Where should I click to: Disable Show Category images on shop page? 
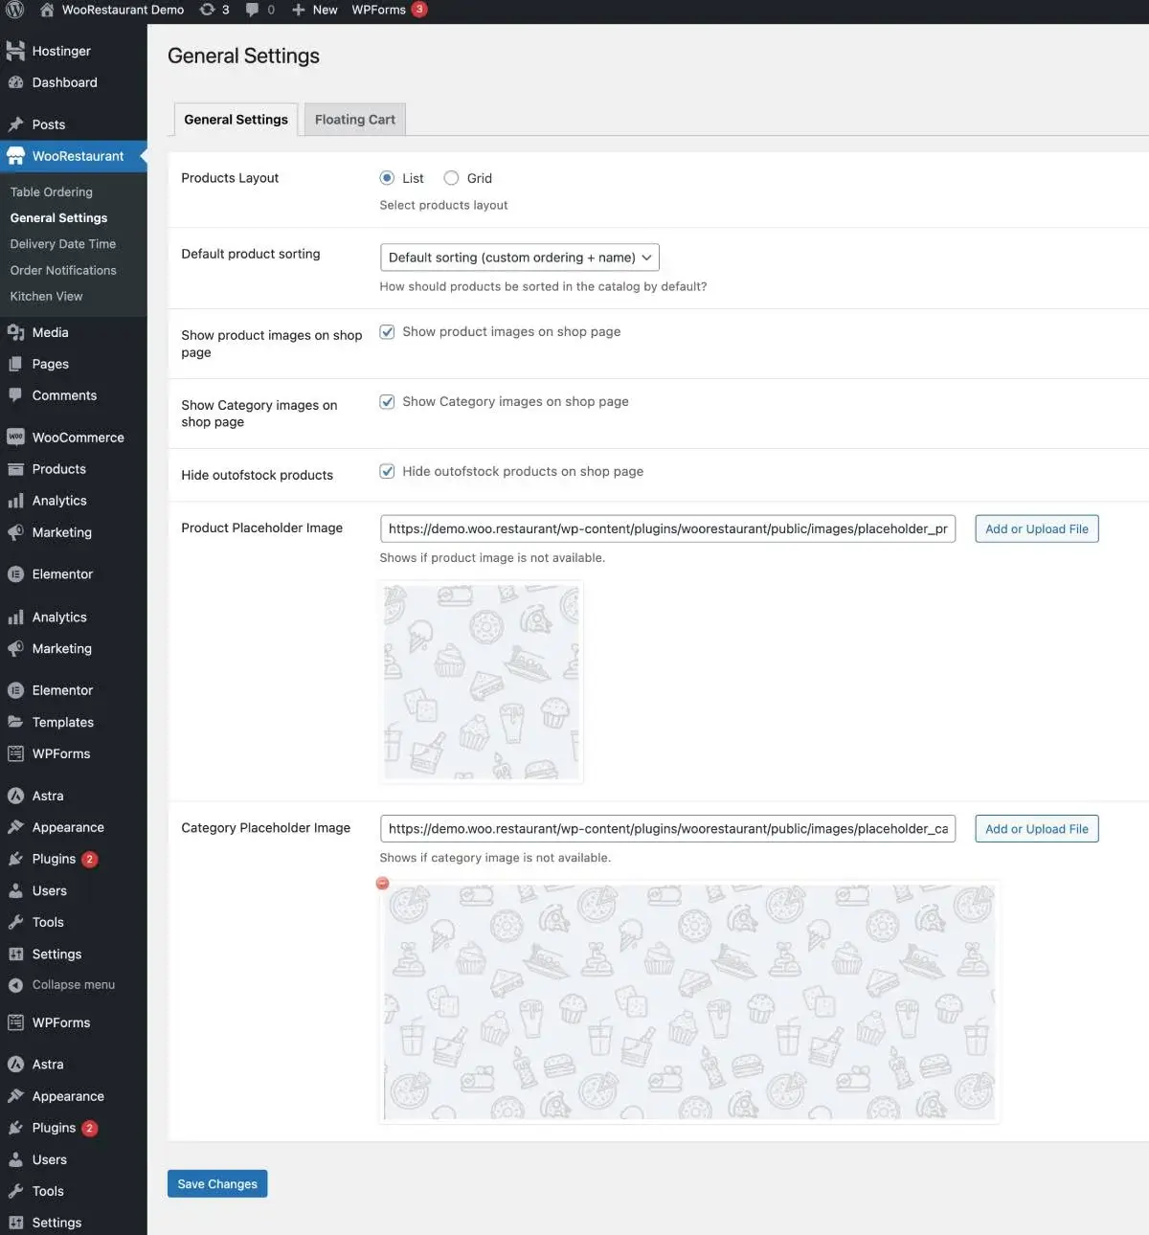(387, 402)
